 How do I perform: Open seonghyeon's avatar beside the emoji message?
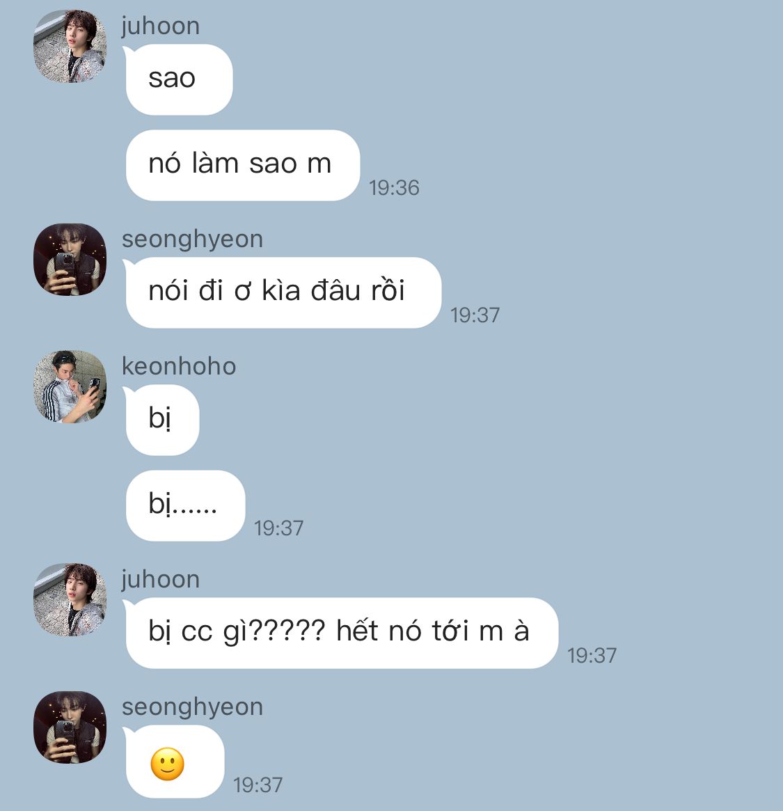[70, 727]
